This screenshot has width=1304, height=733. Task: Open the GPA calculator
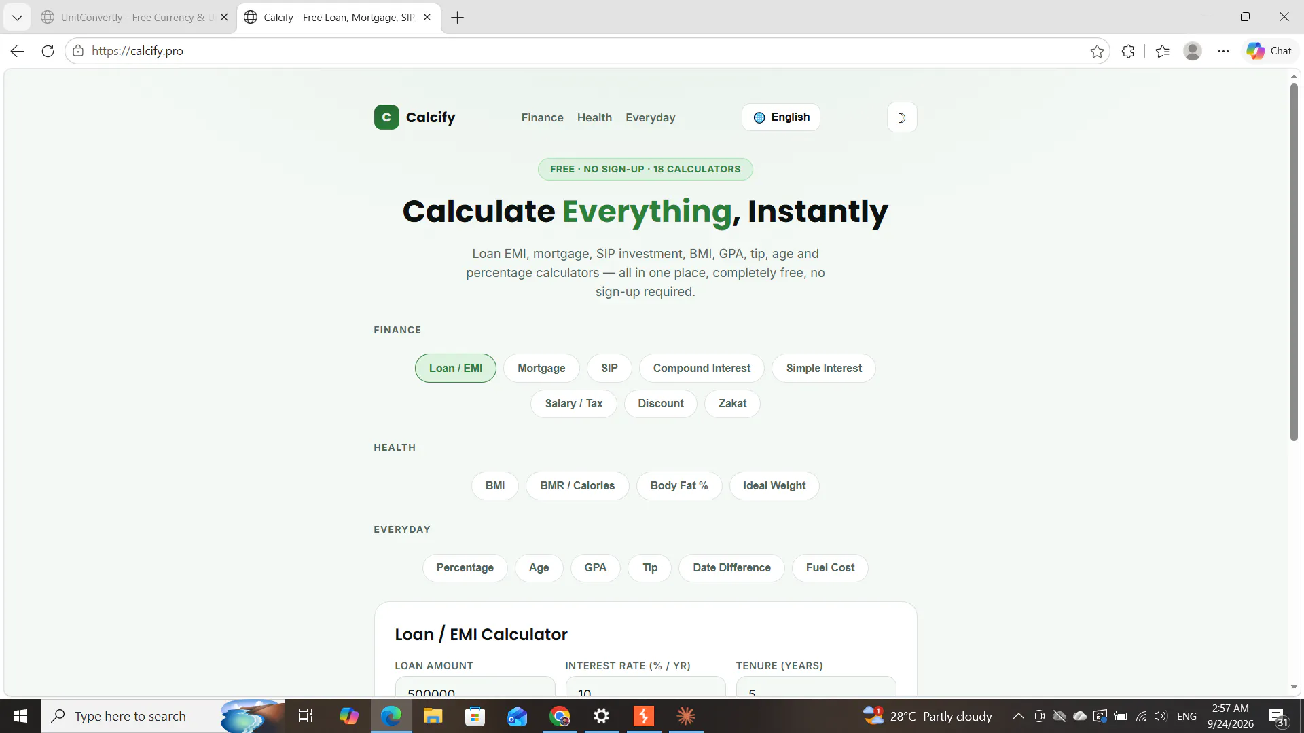[x=595, y=567]
